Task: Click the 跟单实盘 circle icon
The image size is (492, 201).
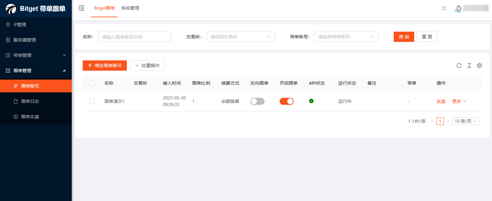Action: (16, 117)
